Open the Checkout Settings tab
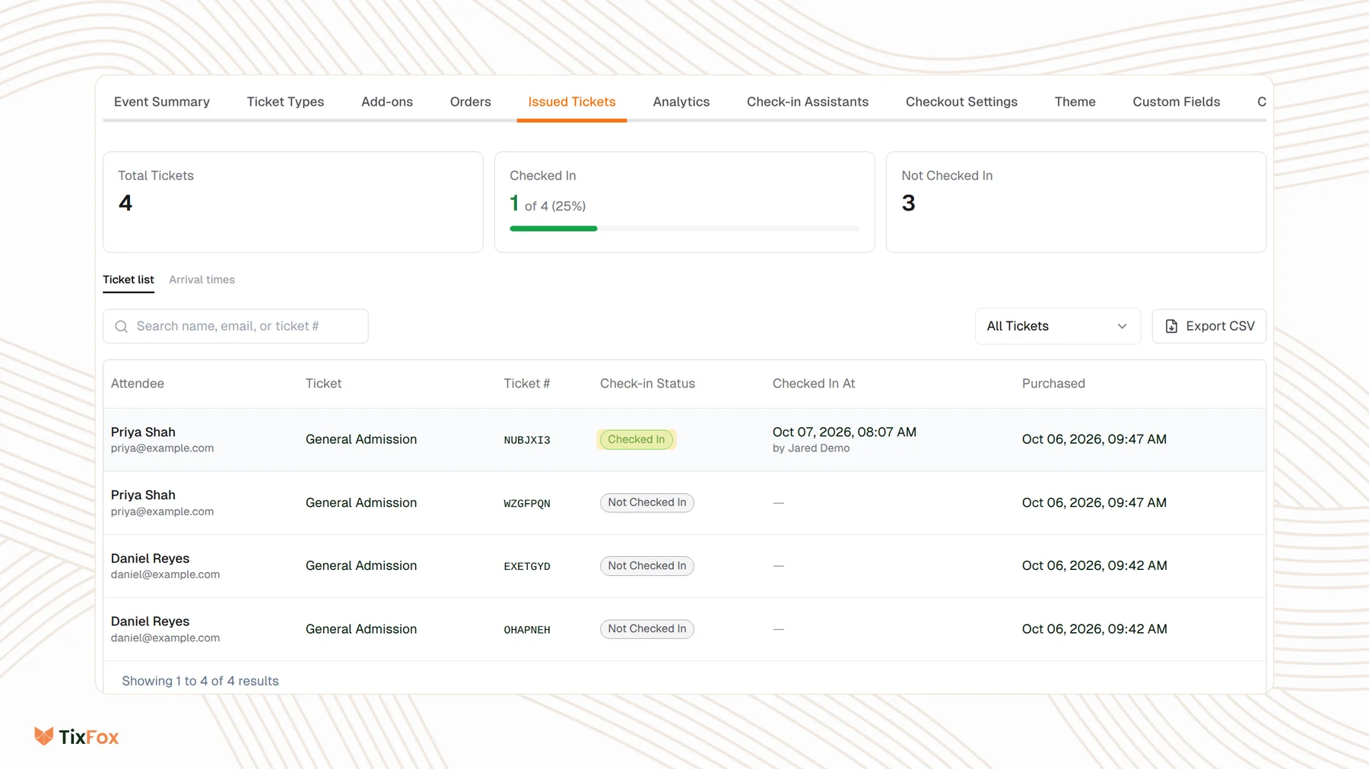This screenshot has width=1369, height=769. pyautogui.click(x=961, y=102)
